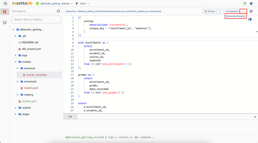This screenshot has width=258, height=143.
Task: Expand the enhanced folder
Action: click(x=18, y=82)
